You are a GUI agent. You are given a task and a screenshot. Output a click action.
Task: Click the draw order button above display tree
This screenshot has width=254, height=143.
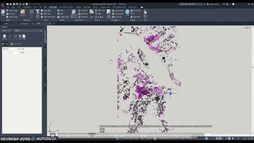point(16,44)
